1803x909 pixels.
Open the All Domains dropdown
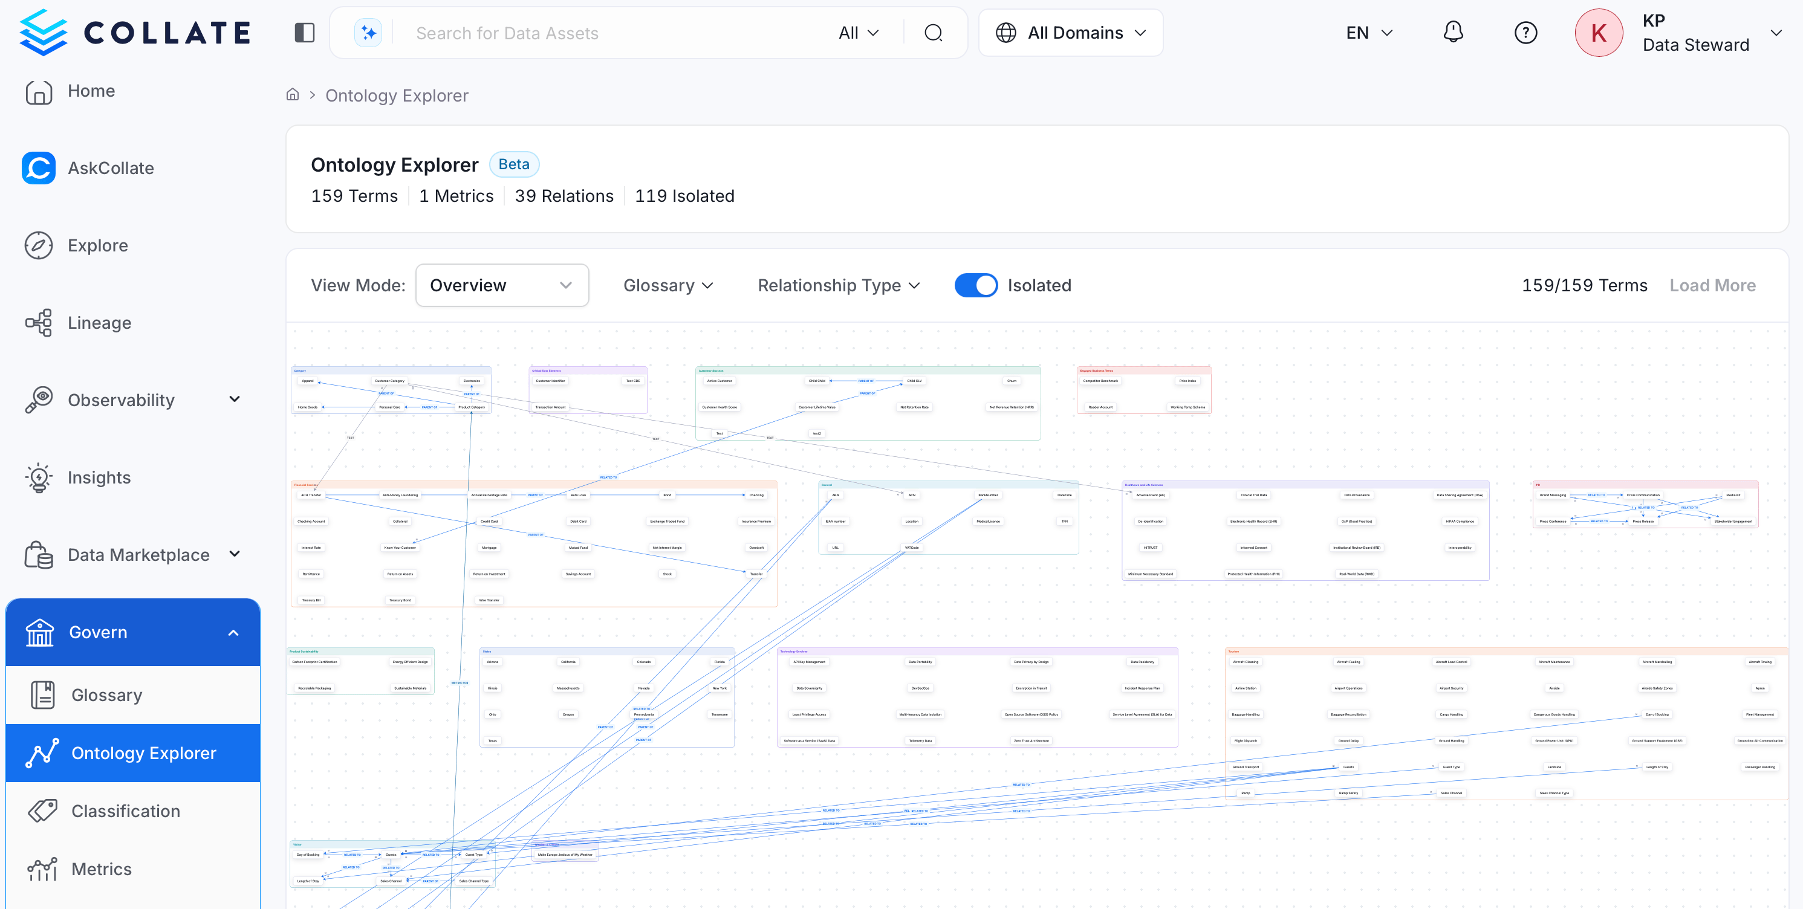point(1071,33)
